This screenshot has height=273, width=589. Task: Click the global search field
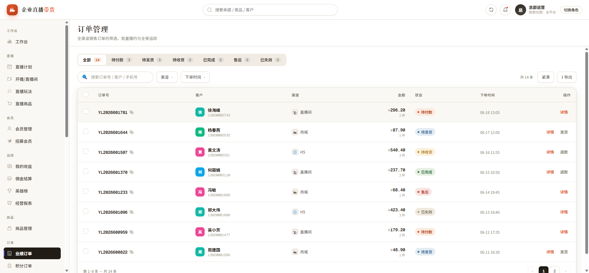pyautogui.click(x=270, y=10)
